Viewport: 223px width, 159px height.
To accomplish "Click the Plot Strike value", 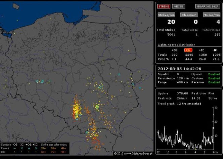I will point(213,98).
